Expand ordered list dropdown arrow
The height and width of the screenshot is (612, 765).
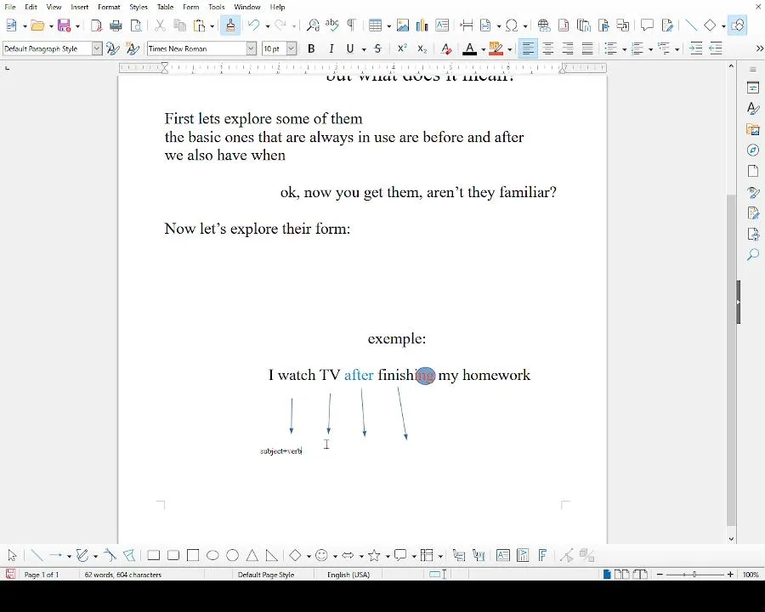651,49
